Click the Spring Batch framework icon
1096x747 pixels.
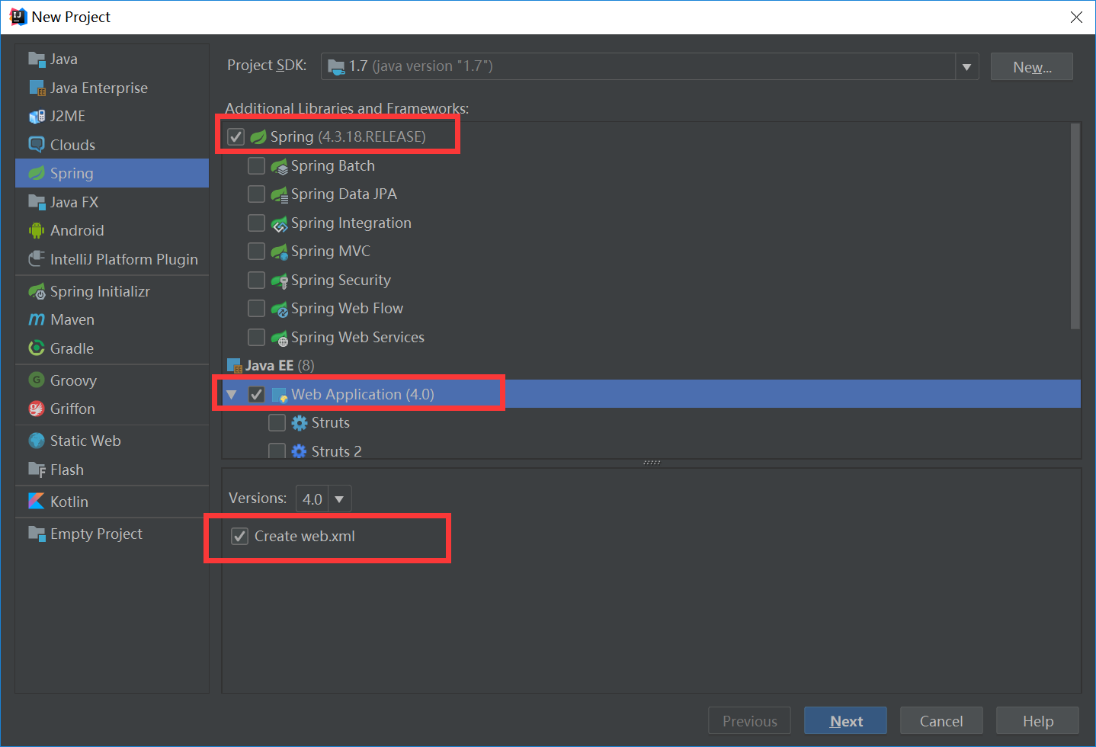[280, 166]
